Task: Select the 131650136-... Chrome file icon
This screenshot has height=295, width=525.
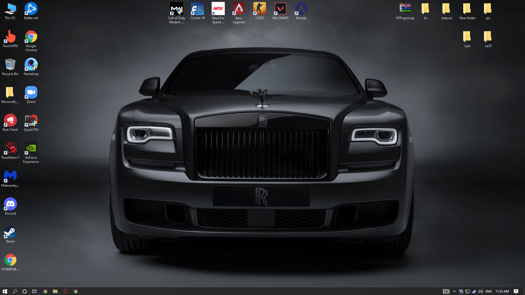Action: [10, 262]
